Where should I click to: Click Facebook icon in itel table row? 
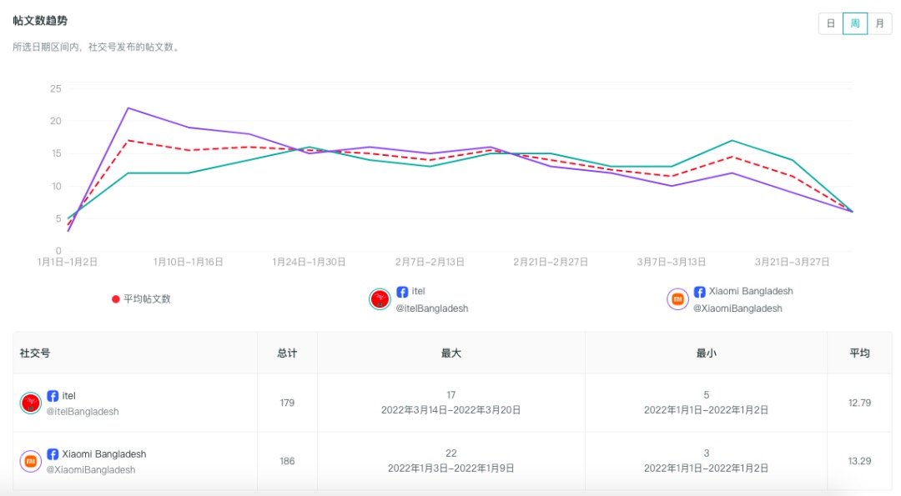[53, 396]
